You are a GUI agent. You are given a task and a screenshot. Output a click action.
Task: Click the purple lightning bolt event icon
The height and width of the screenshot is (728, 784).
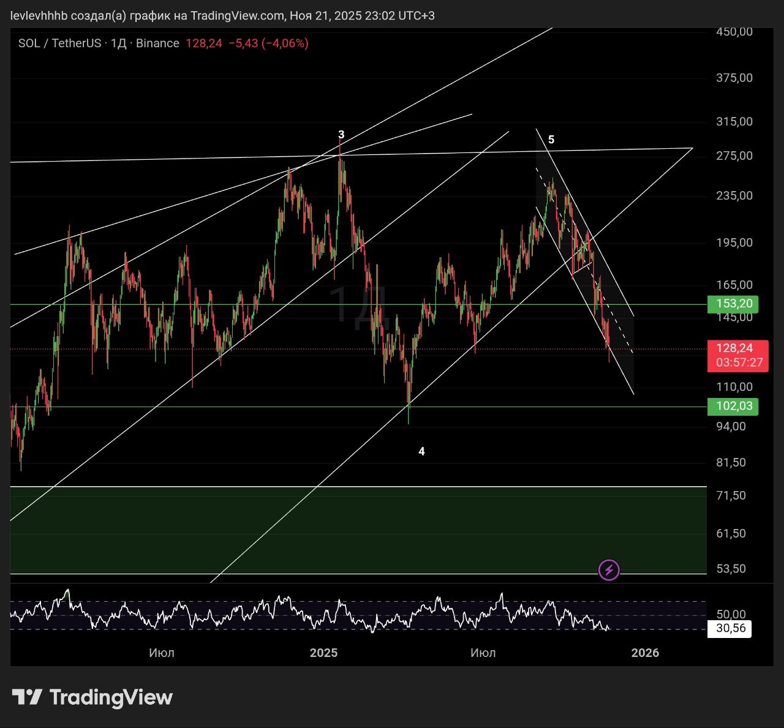pyautogui.click(x=609, y=570)
